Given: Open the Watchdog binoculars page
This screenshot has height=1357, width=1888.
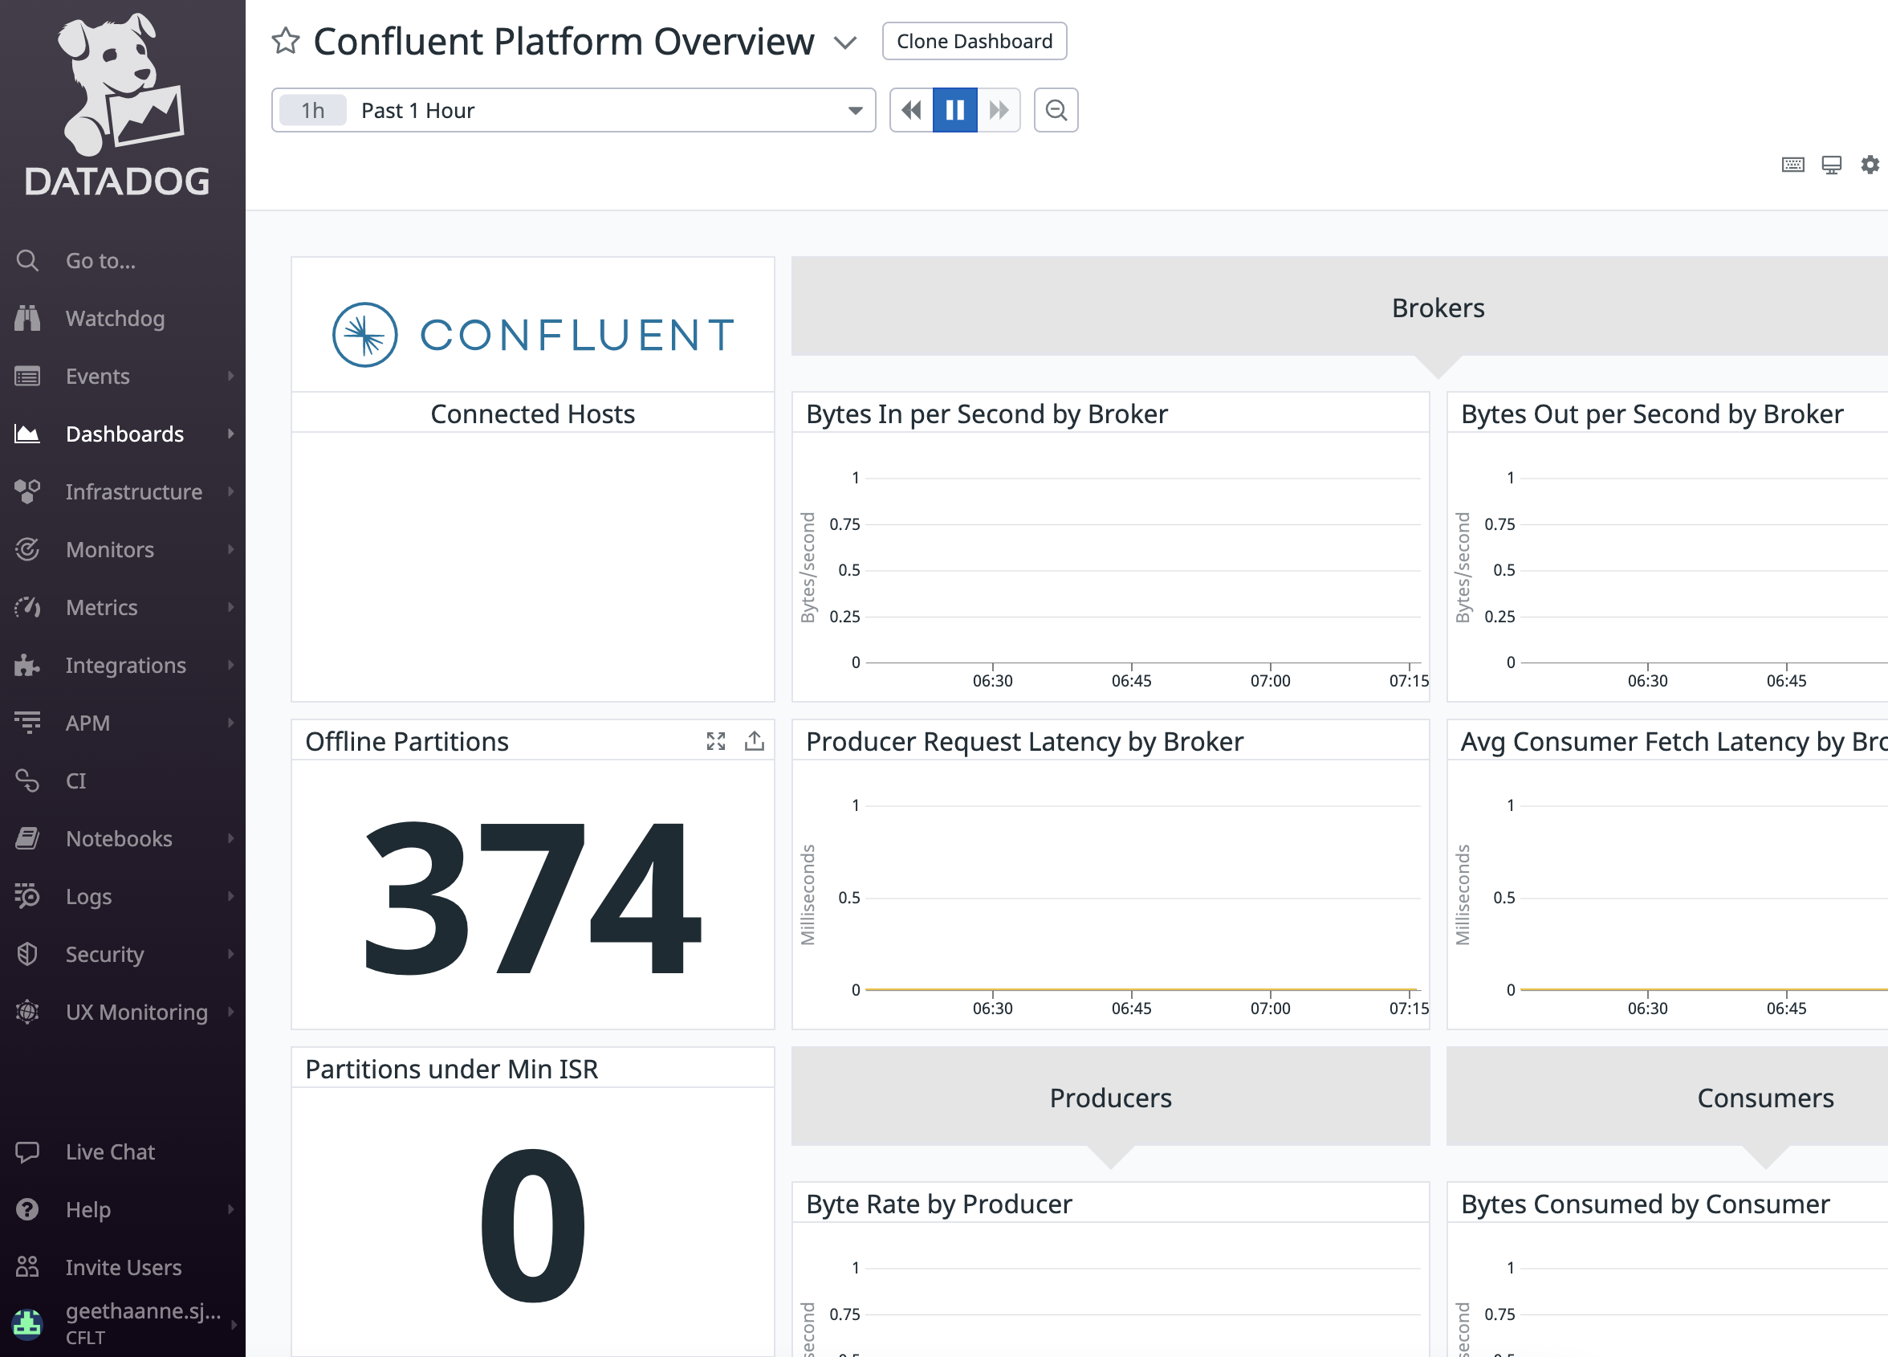Looking at the screenshot, I should (115, 318).
